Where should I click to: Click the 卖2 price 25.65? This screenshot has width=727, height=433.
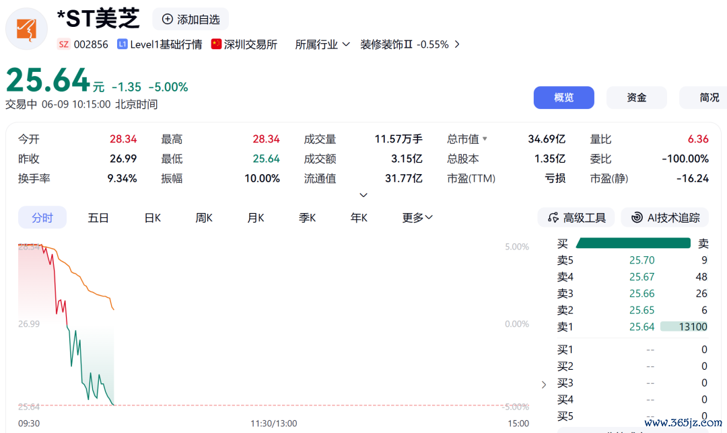(642, 310)
